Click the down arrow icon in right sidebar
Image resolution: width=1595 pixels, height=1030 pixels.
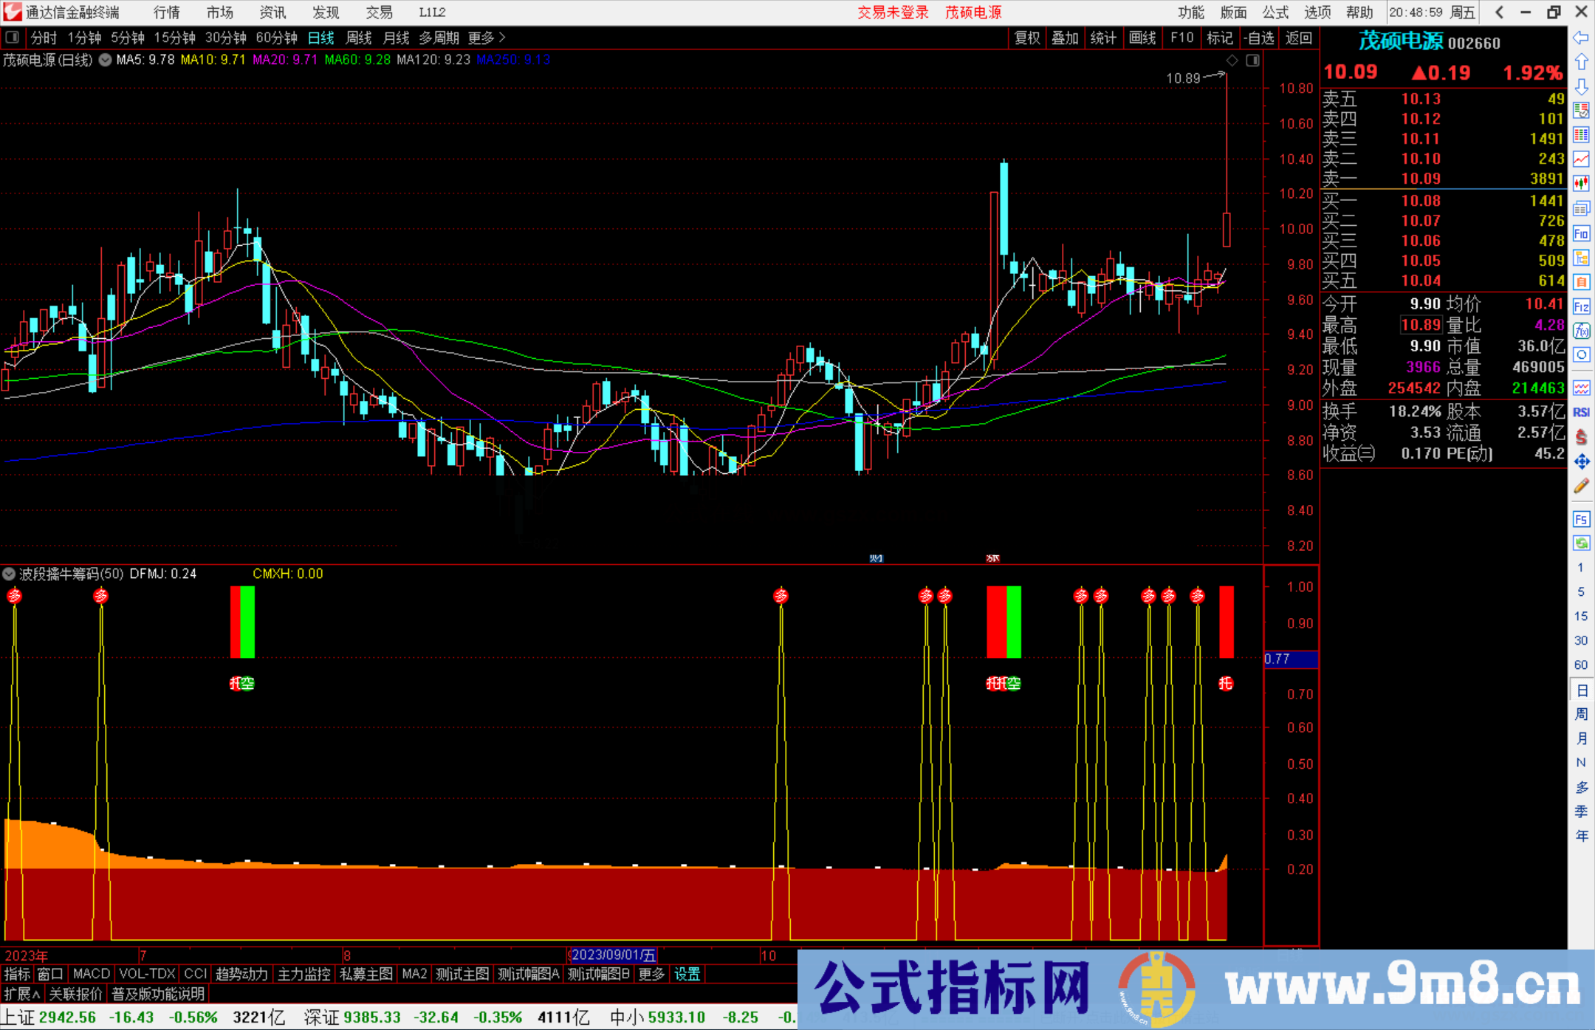point(1581,86)
